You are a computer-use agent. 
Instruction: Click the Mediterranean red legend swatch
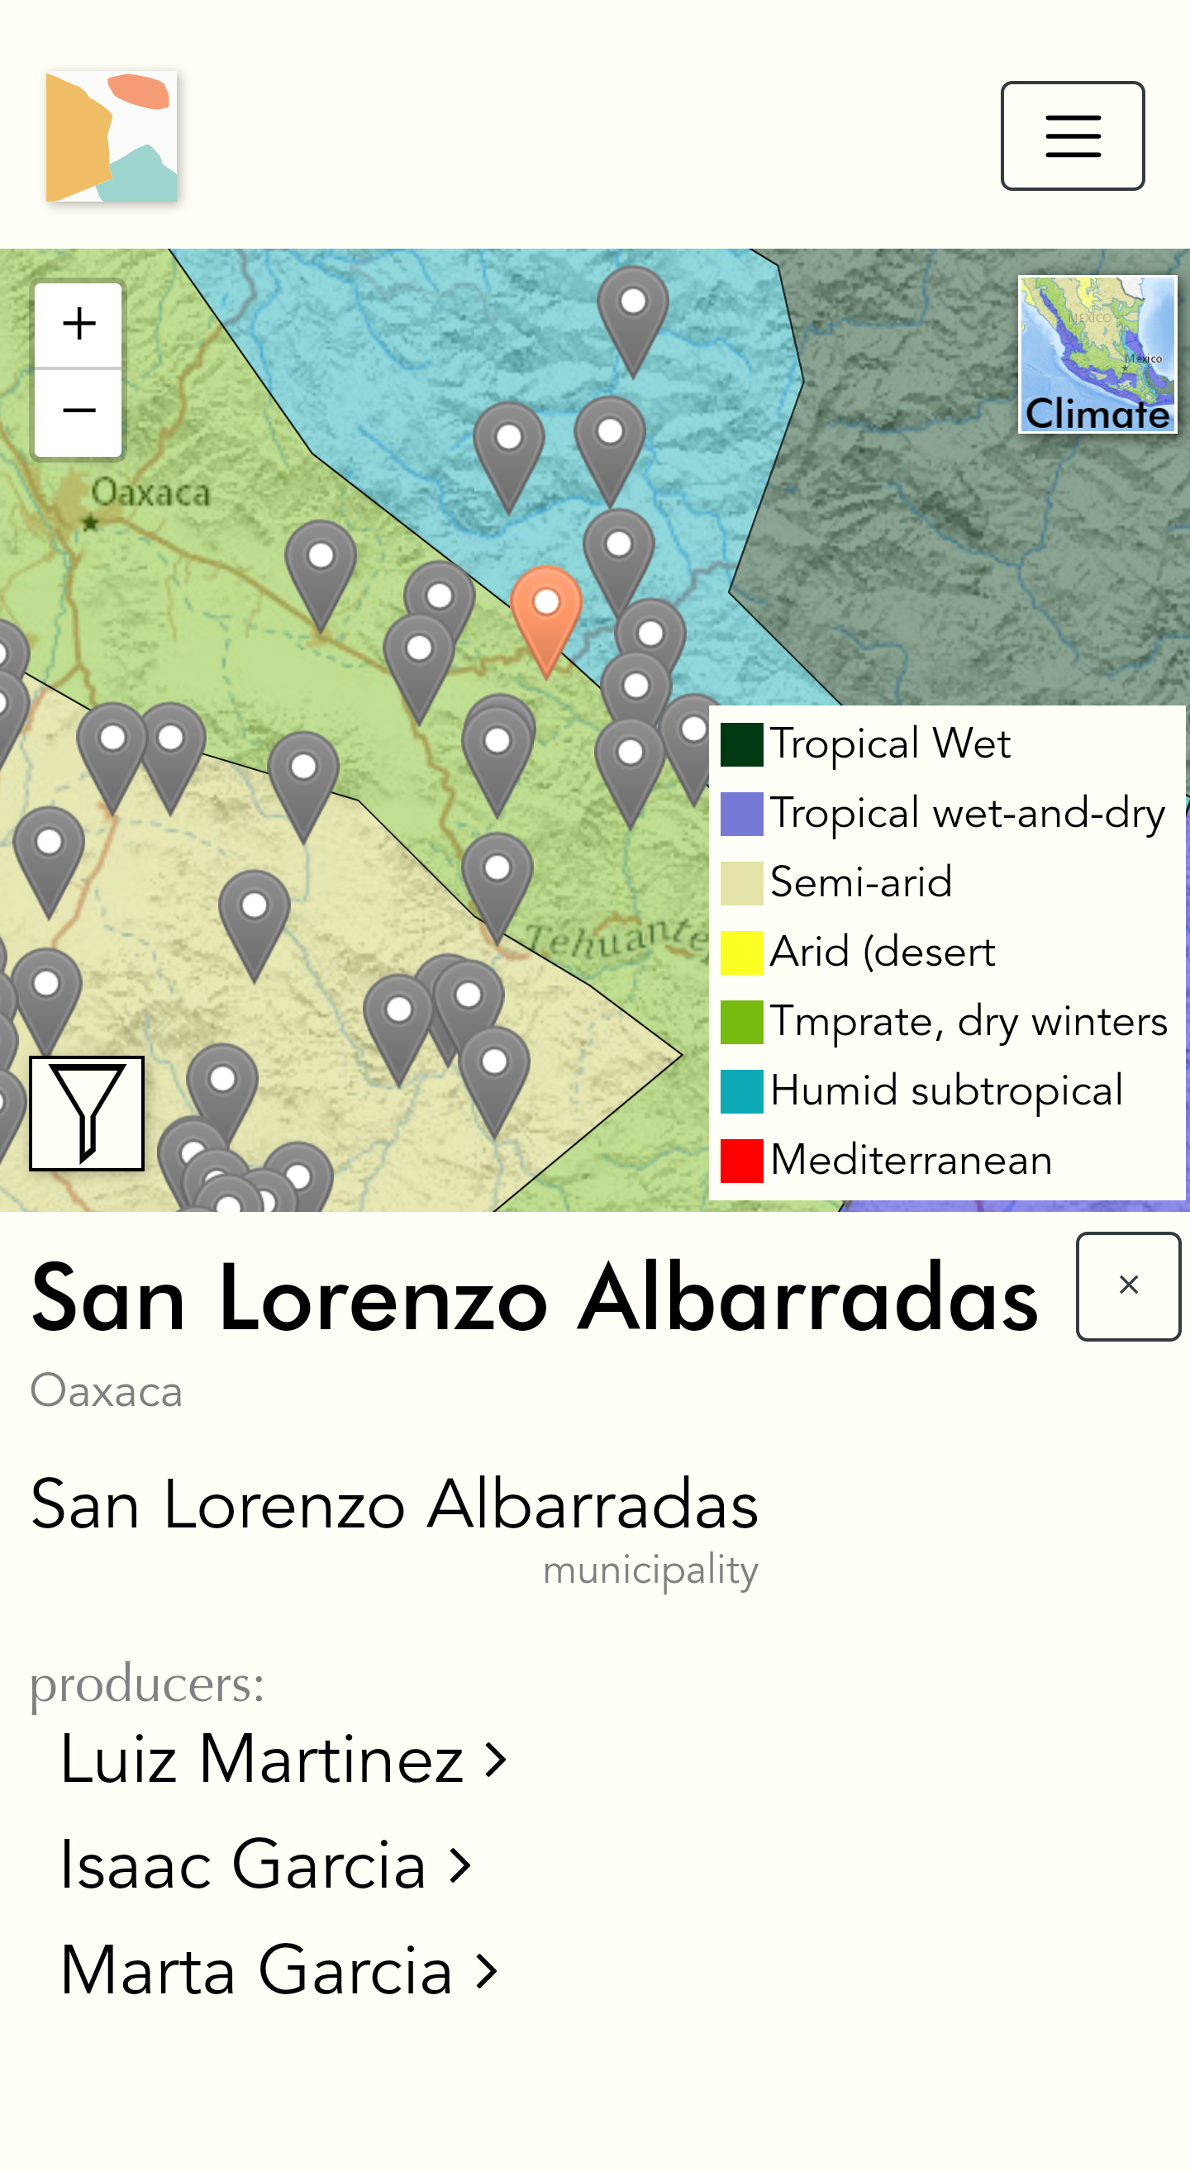741,1161
